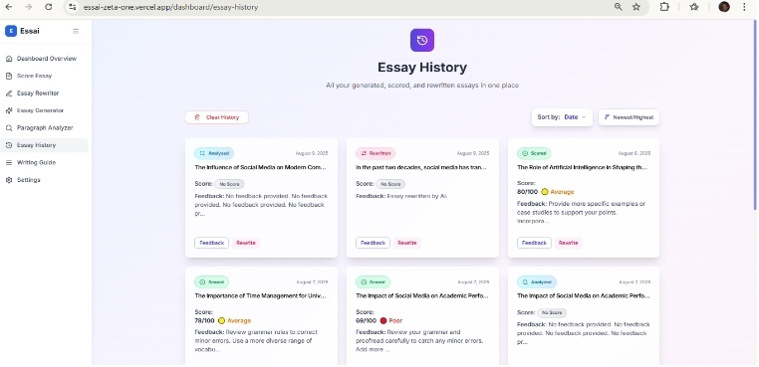This screenshot has width=759, height=367.
Task: Click title The Role of Artificial Intelligence in Shaping
Action: tap(583, 167)
